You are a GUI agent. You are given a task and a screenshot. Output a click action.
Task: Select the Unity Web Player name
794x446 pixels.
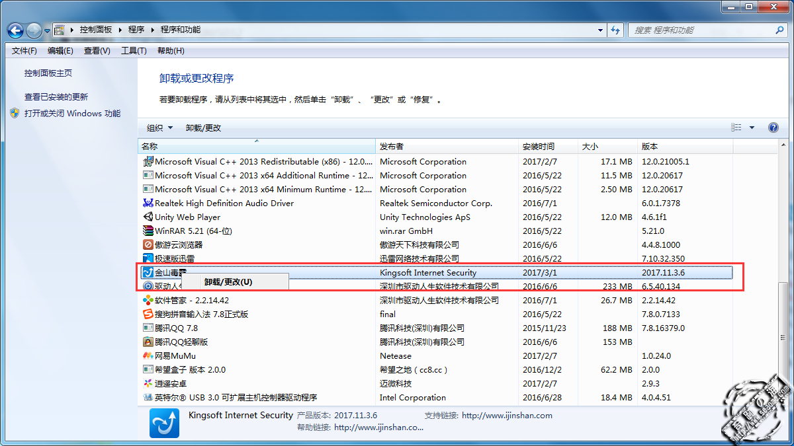click(187, 217)
